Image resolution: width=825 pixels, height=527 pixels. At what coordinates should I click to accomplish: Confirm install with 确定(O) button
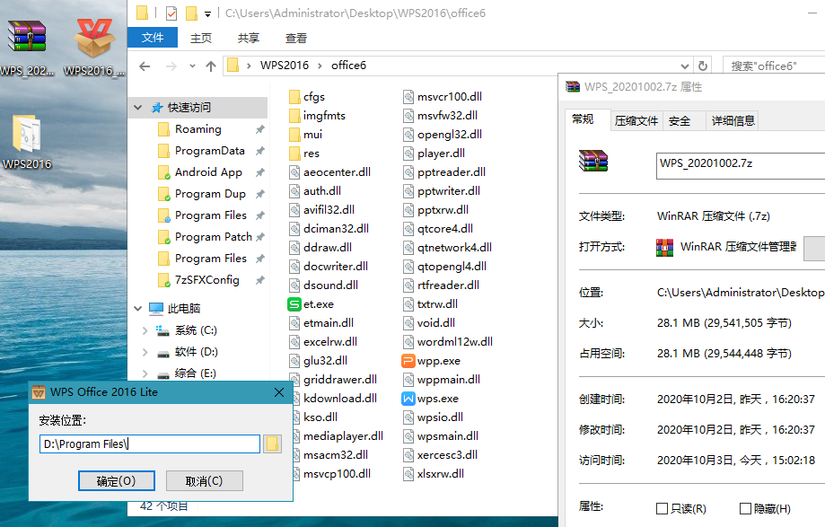(117, 480)
